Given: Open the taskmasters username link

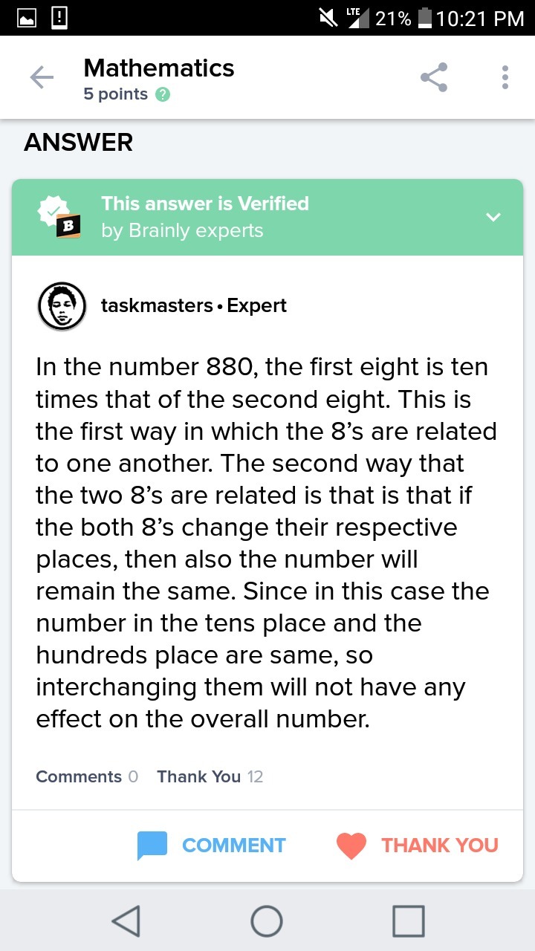Looking at the screenshot, I should pyautogui.click(x=157, y=305).
